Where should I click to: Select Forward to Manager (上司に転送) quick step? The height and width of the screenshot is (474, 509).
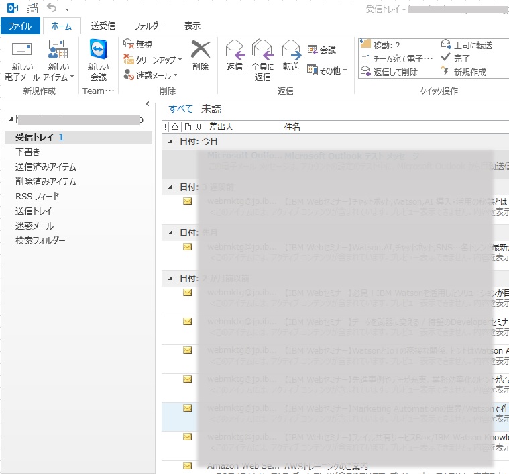pyautogui.click(x=467, y=45)
